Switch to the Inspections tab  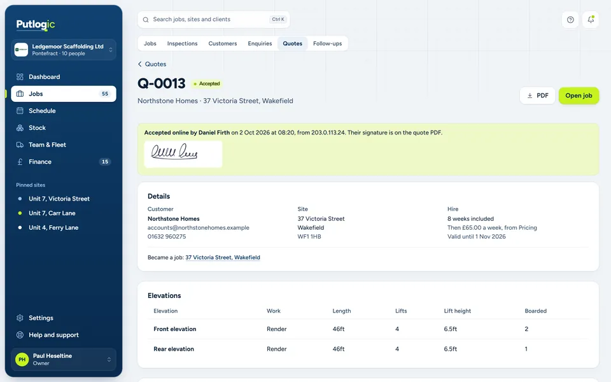coord(183,44)
